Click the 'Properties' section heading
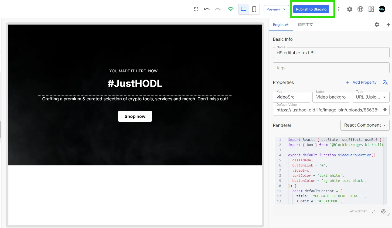Viewport: 392px width, 228px height. [283, 82]
